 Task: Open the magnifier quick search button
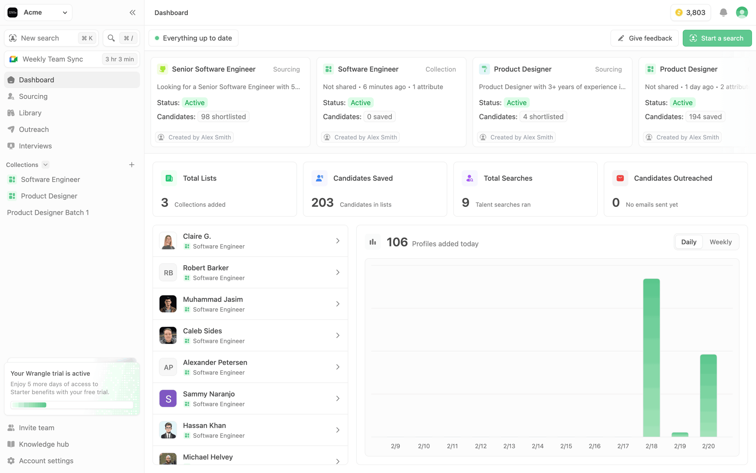[x=121, y=38]
